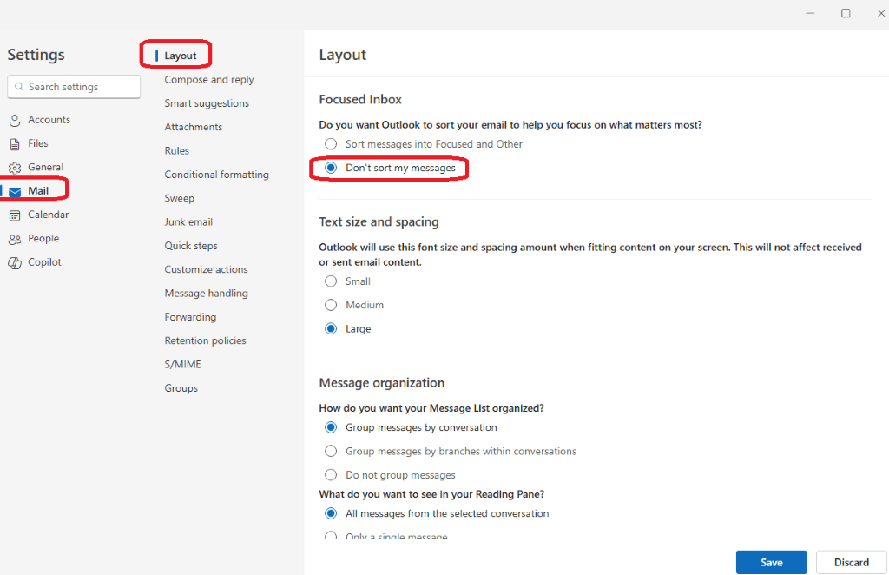Click the Accounts person icon

pos(15,120)
